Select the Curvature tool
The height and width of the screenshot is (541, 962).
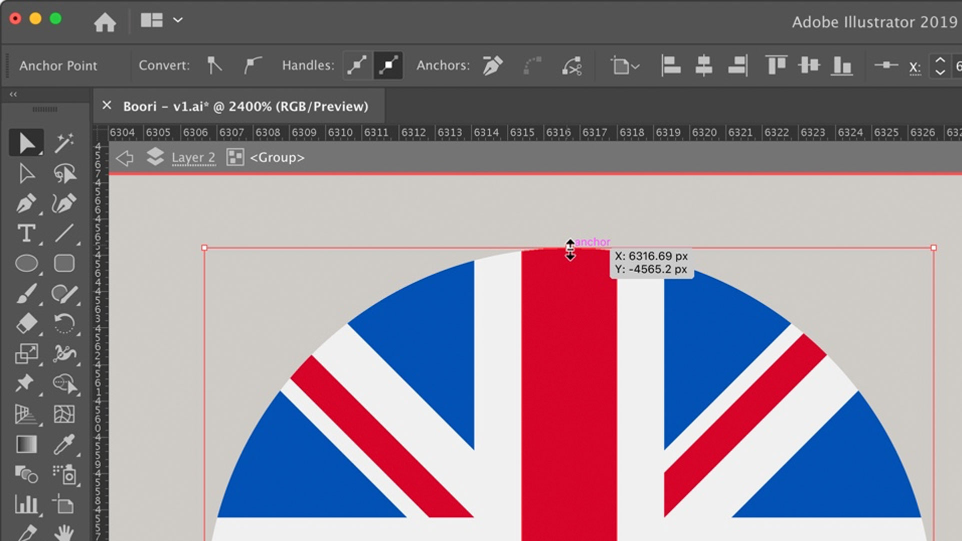pyautogui.click(x=64, y=204)
